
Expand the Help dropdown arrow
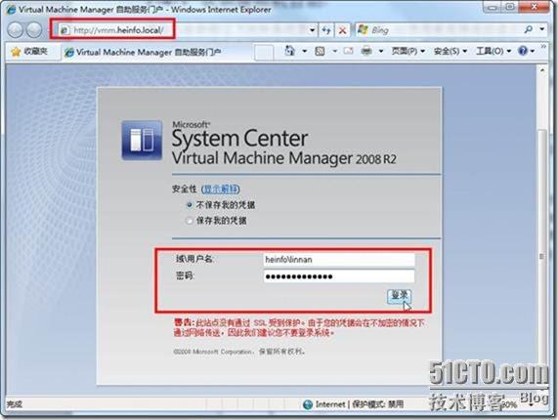(533, 51)
